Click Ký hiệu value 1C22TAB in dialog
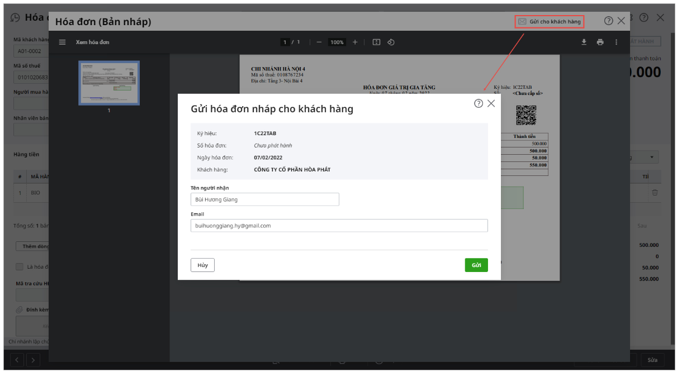The height and width of the screenshot is (372, 677). tap(265, 133)
